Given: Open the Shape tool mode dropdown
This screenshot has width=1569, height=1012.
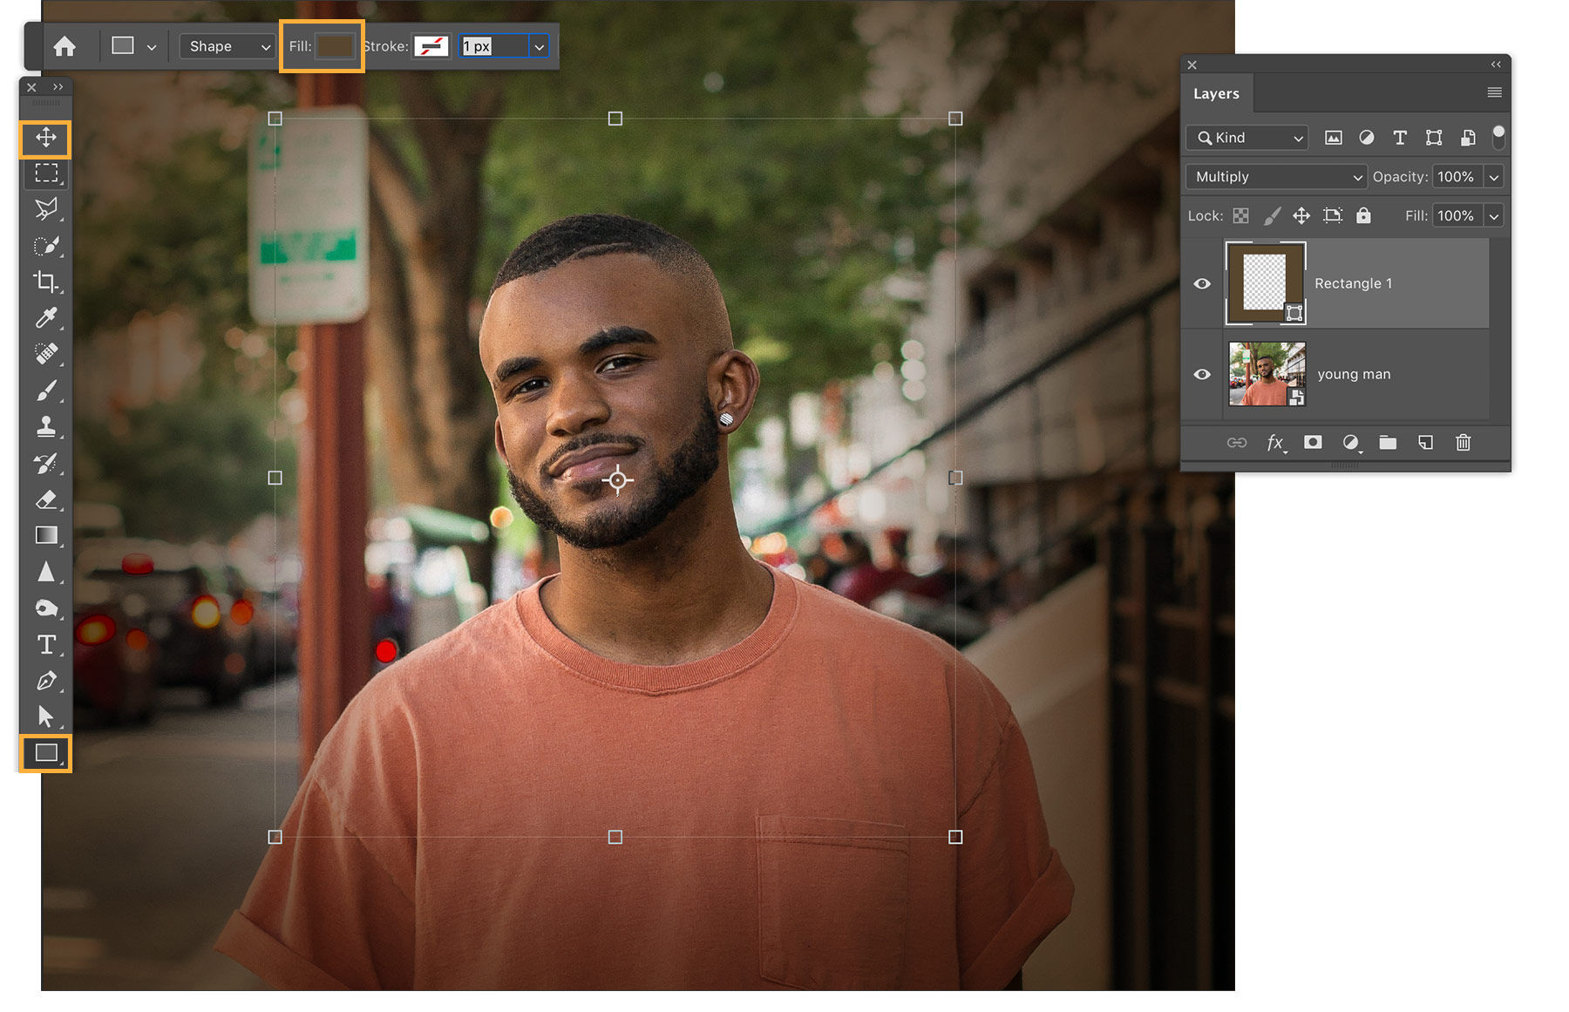Looking at the screenshot, I should 226,46.
